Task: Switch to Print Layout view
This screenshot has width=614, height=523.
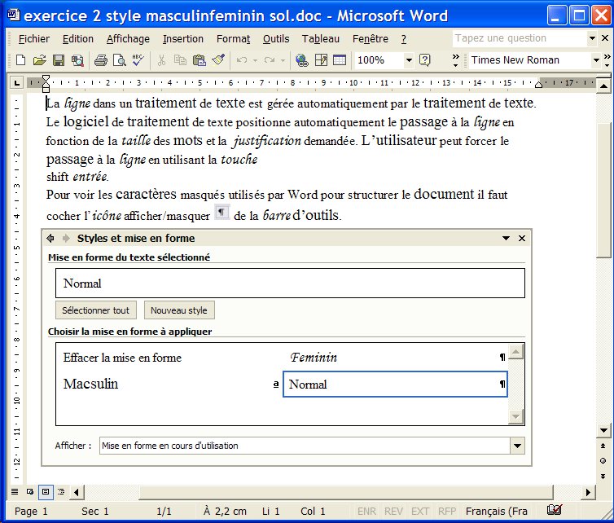Action: (46, 492)
